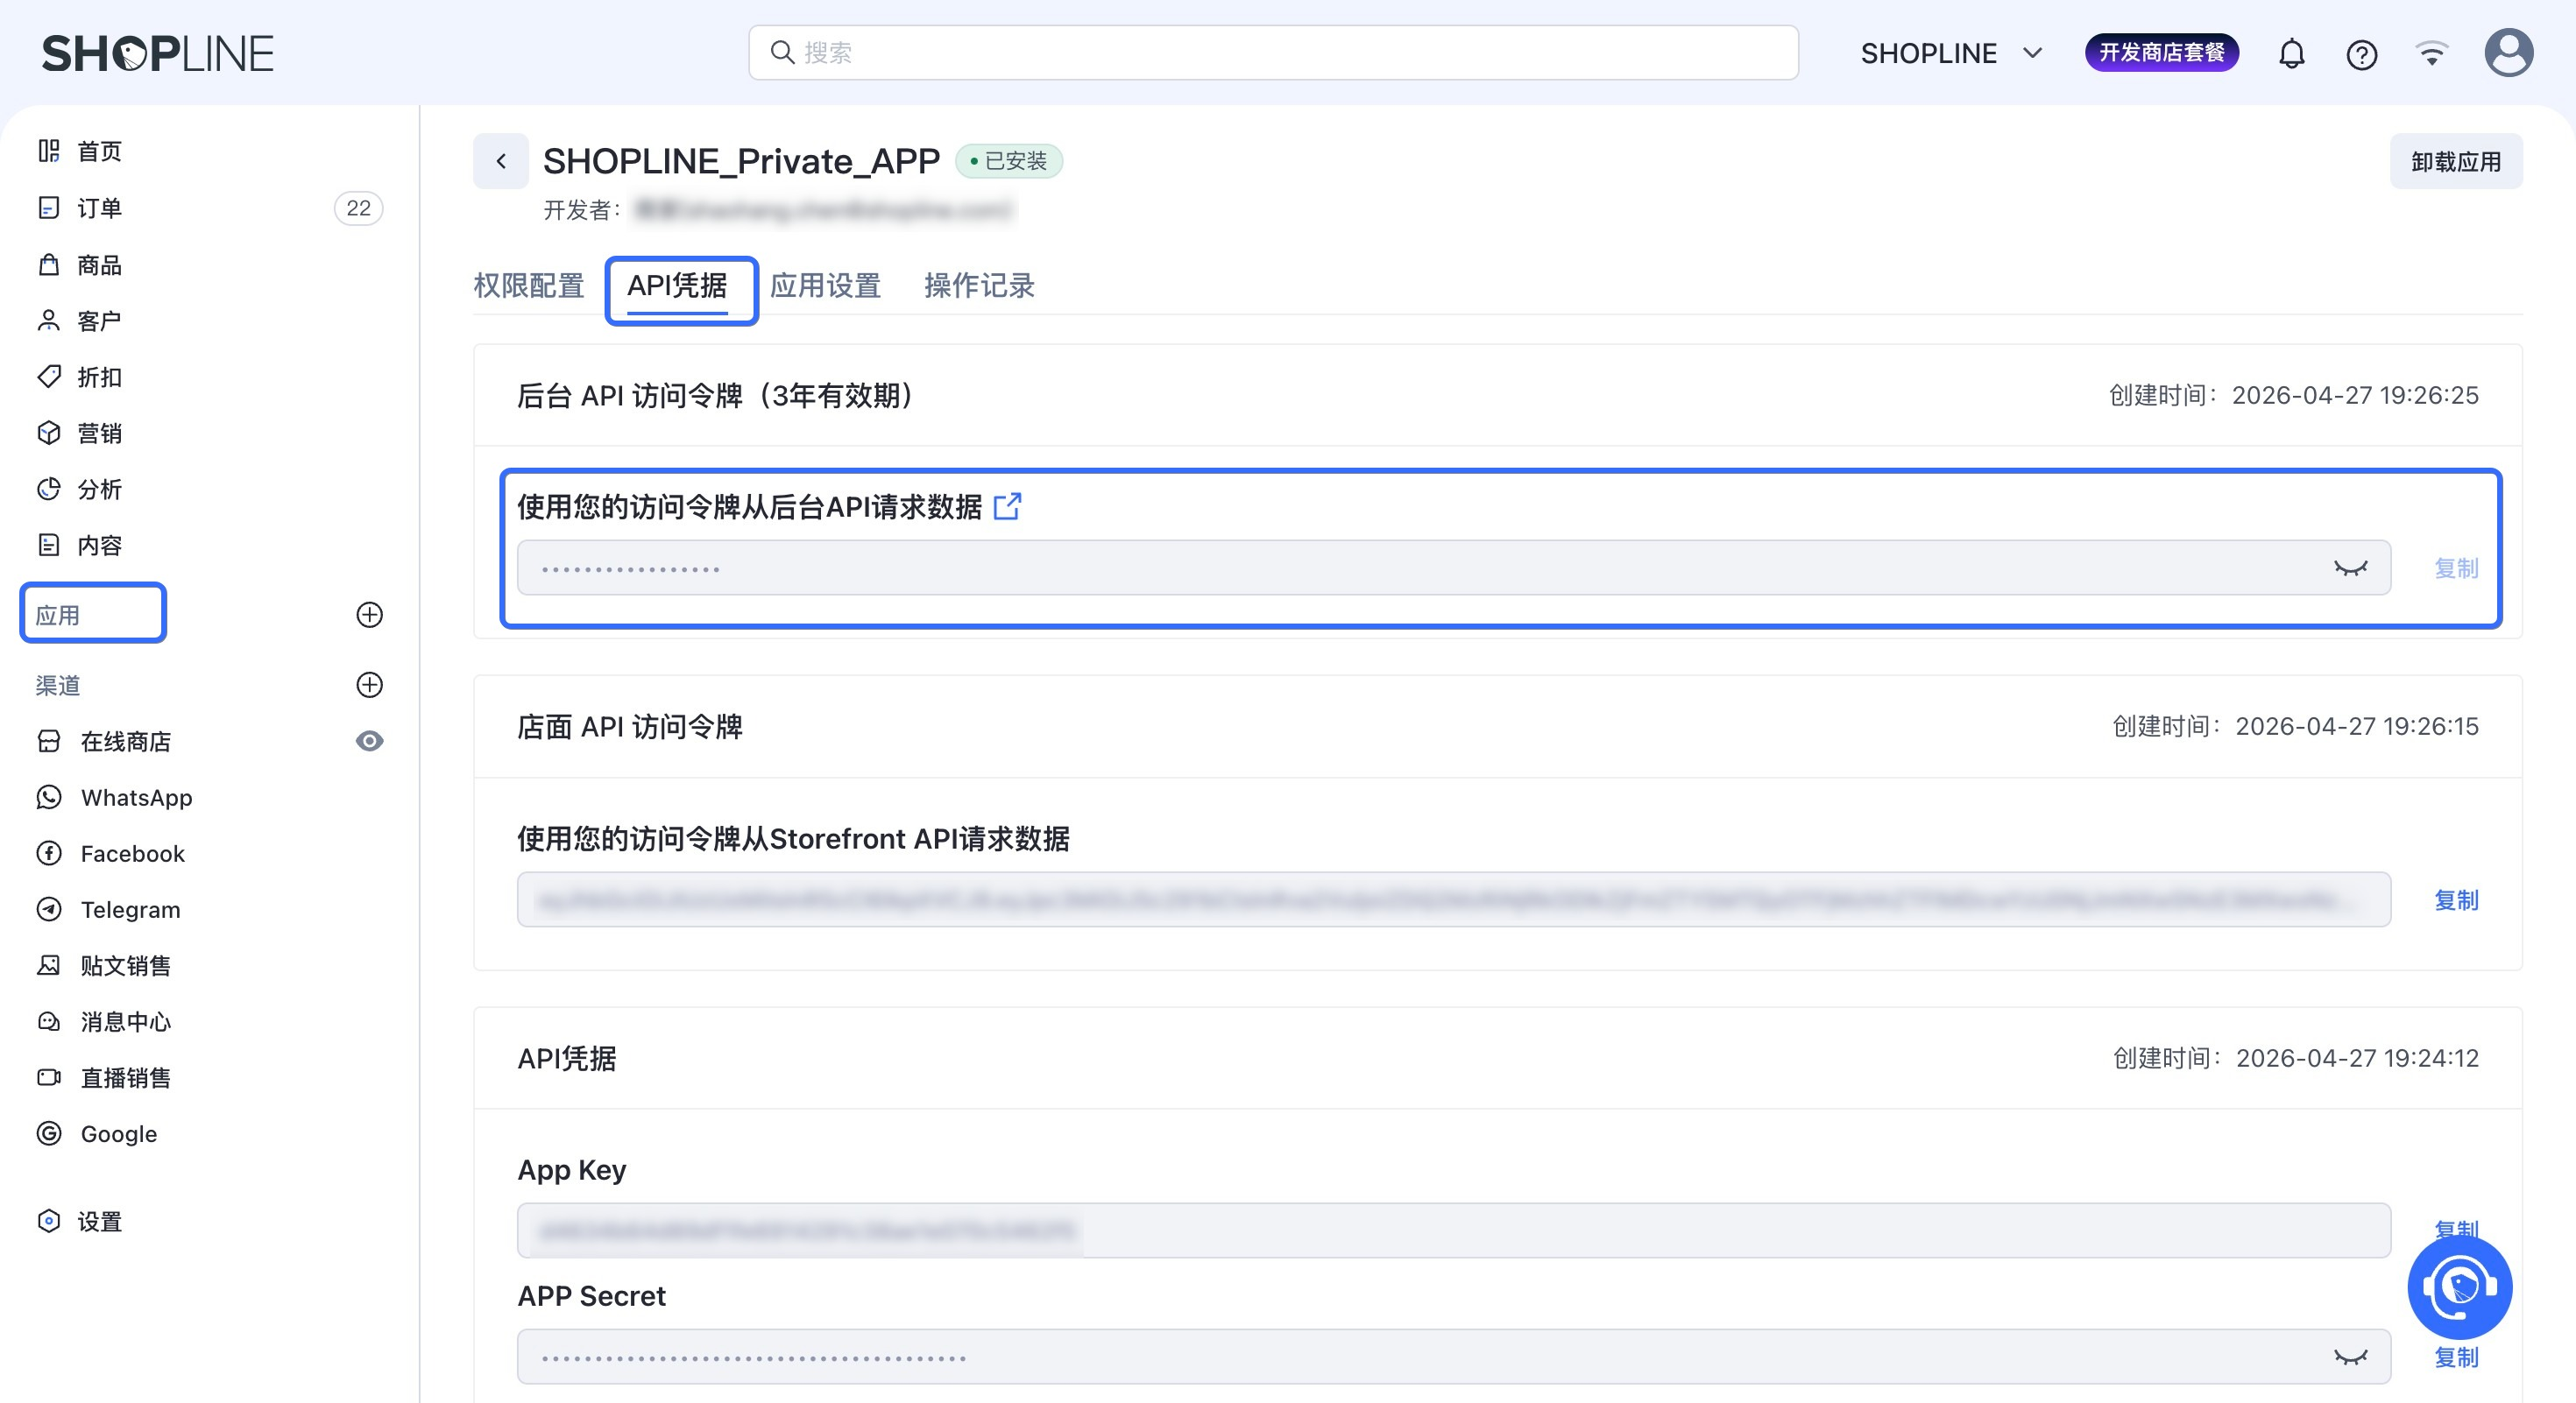Click the SHOPLINE logo
Viewport: 2576px width, 1403px height.
(x=157, y=53)
